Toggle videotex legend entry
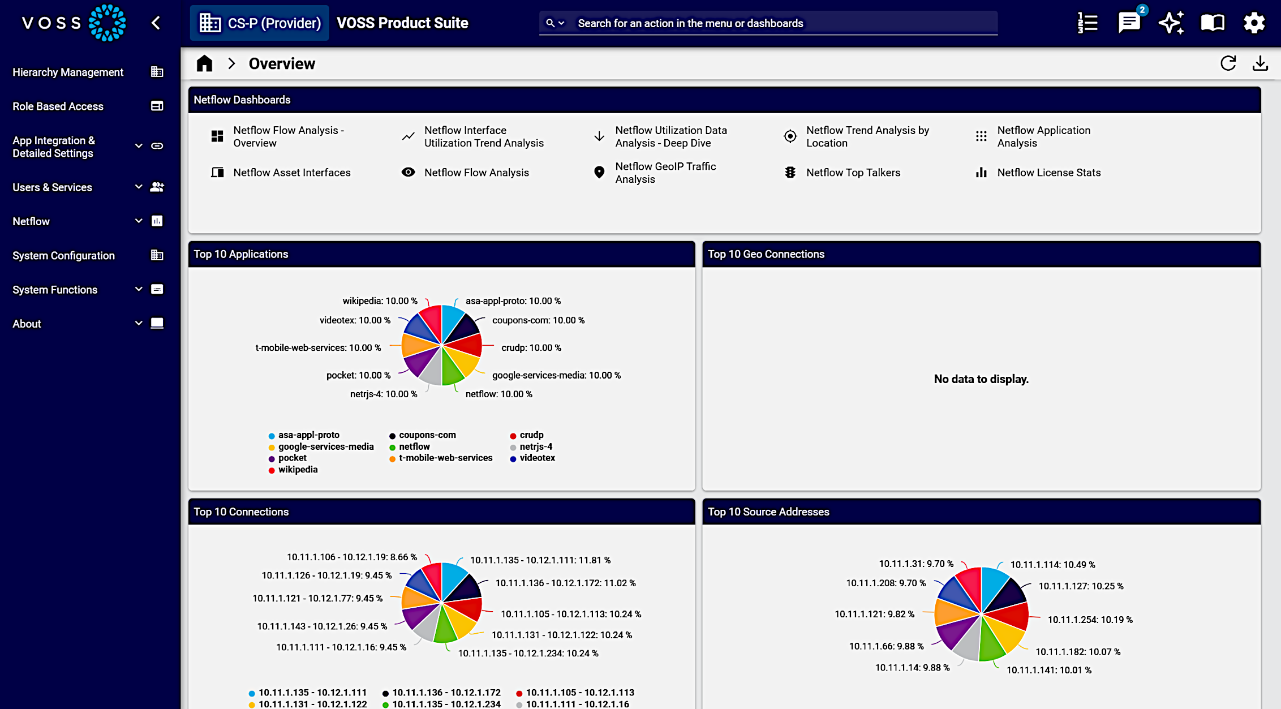Viewport: 1281px width, 709px height. pos(532,458)
